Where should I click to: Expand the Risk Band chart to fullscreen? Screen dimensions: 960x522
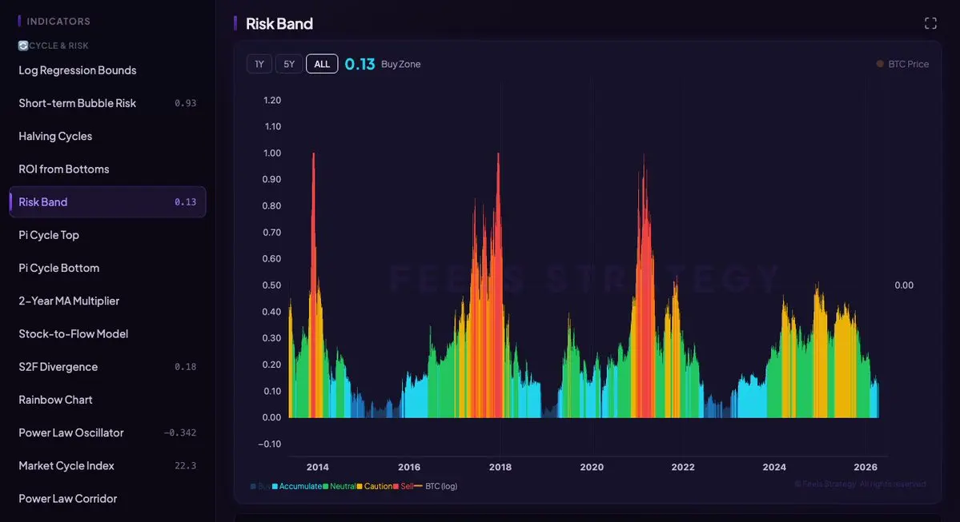pyautogui.click(x=930, y=23)
